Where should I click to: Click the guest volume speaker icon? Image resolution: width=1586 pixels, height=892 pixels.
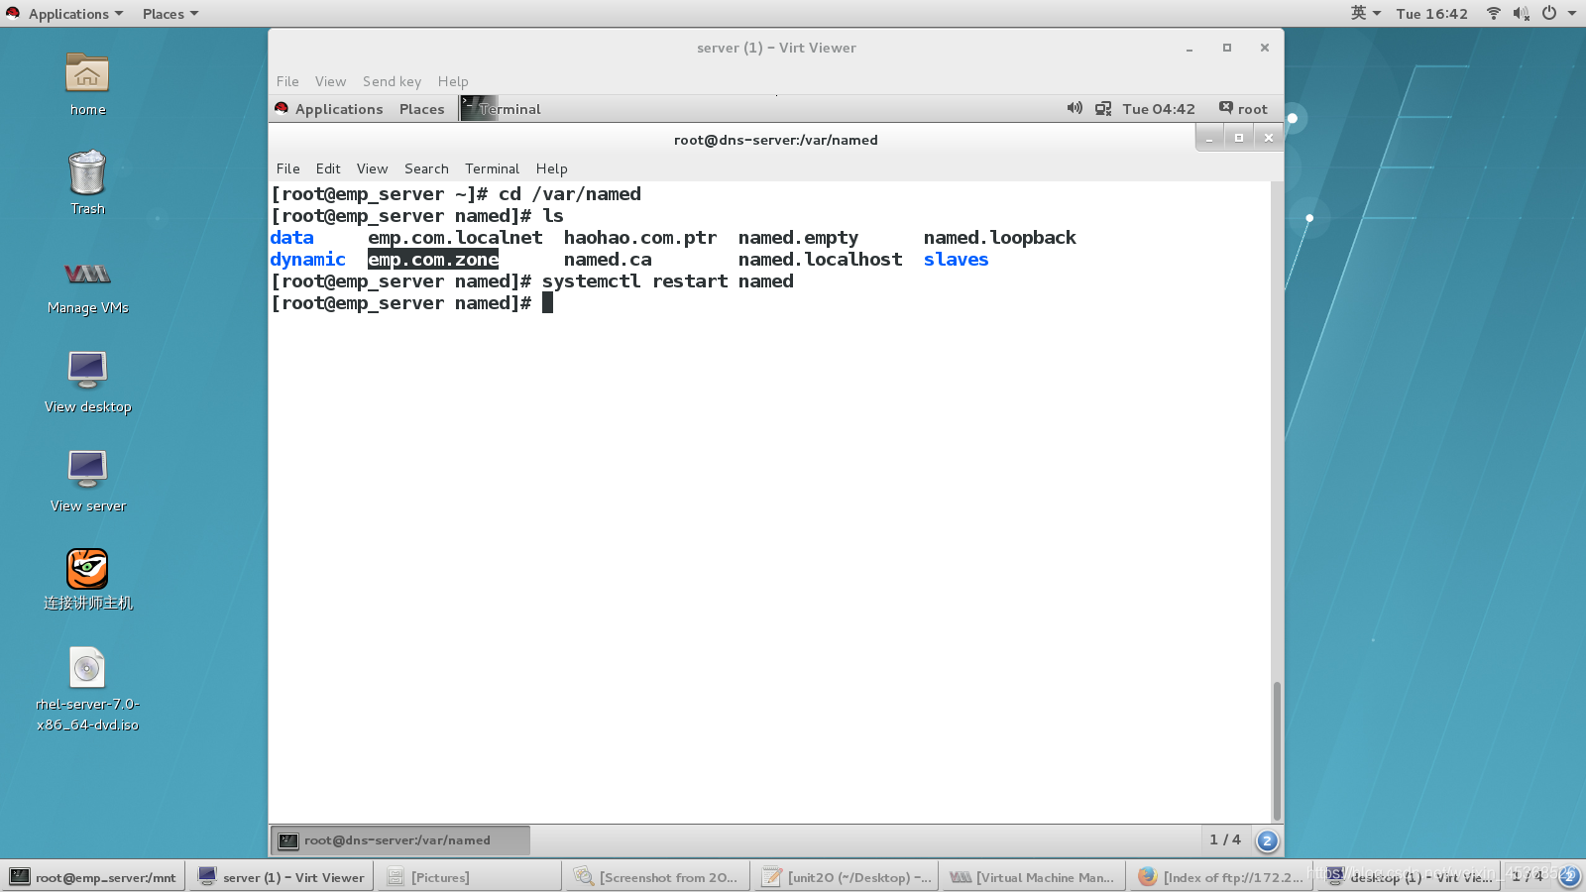click(1075, 108)
